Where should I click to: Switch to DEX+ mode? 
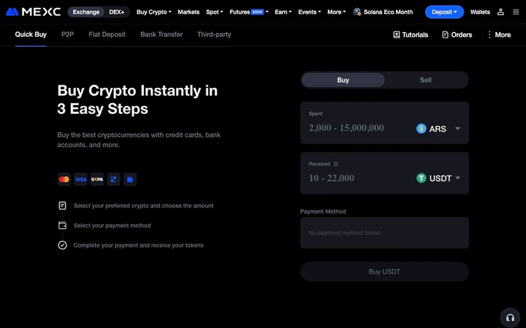(x=117, y=12)
